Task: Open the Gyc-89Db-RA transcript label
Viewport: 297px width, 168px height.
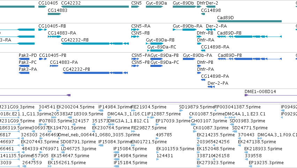Action: pos(187,26)
